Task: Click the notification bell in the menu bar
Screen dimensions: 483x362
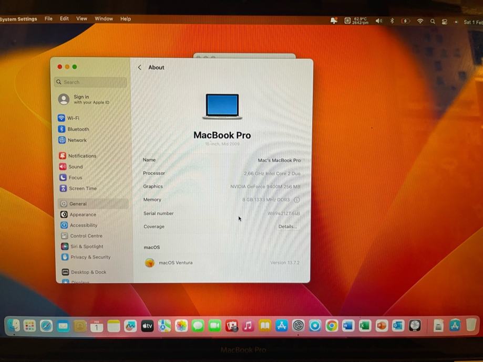Action: point(334,20)
